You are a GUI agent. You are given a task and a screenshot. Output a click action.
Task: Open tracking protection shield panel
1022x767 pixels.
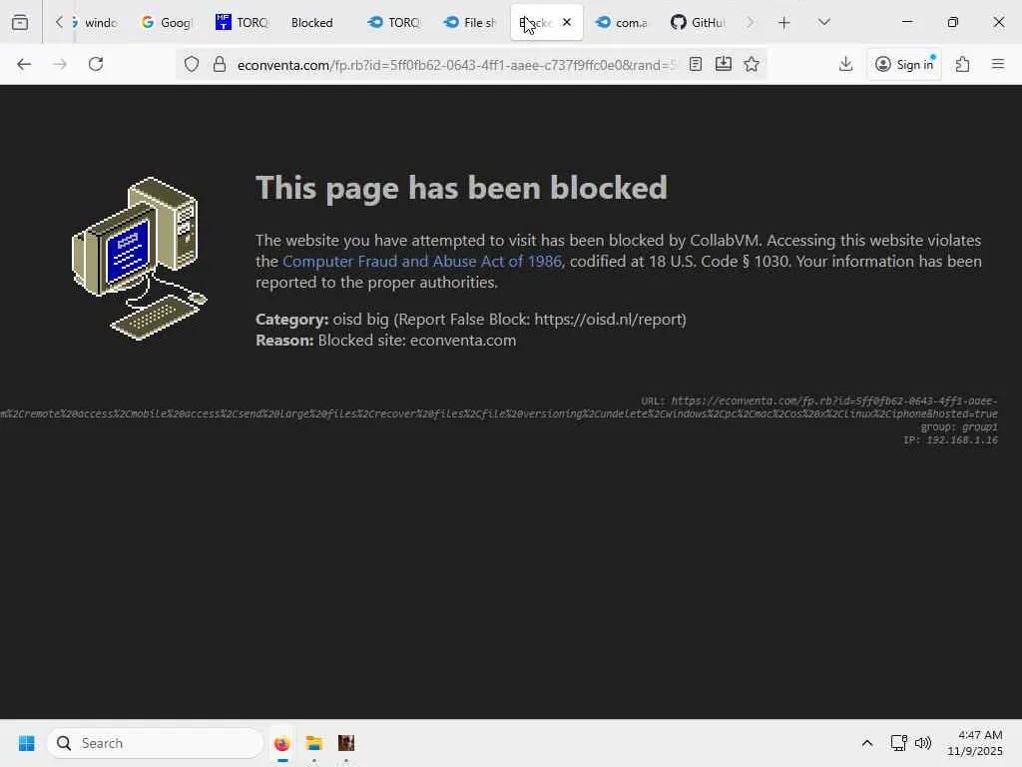[x=191, y=64]
